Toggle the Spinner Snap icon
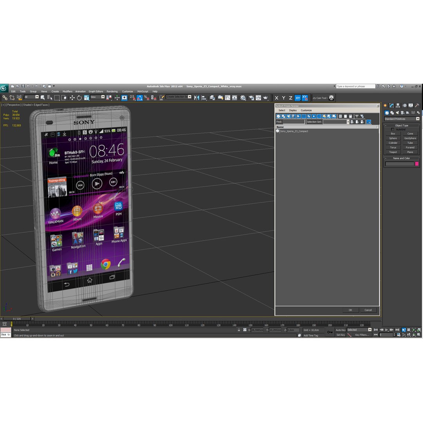The image size is (423, 423). coord(154,98)
